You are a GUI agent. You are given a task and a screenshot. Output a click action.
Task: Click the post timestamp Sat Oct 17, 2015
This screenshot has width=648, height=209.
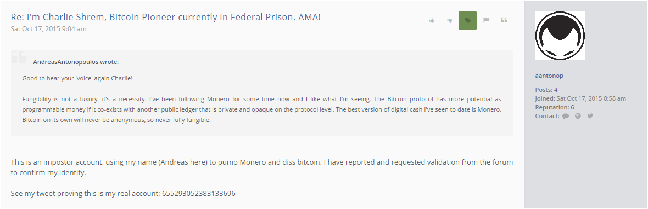(x=48, y=29)
